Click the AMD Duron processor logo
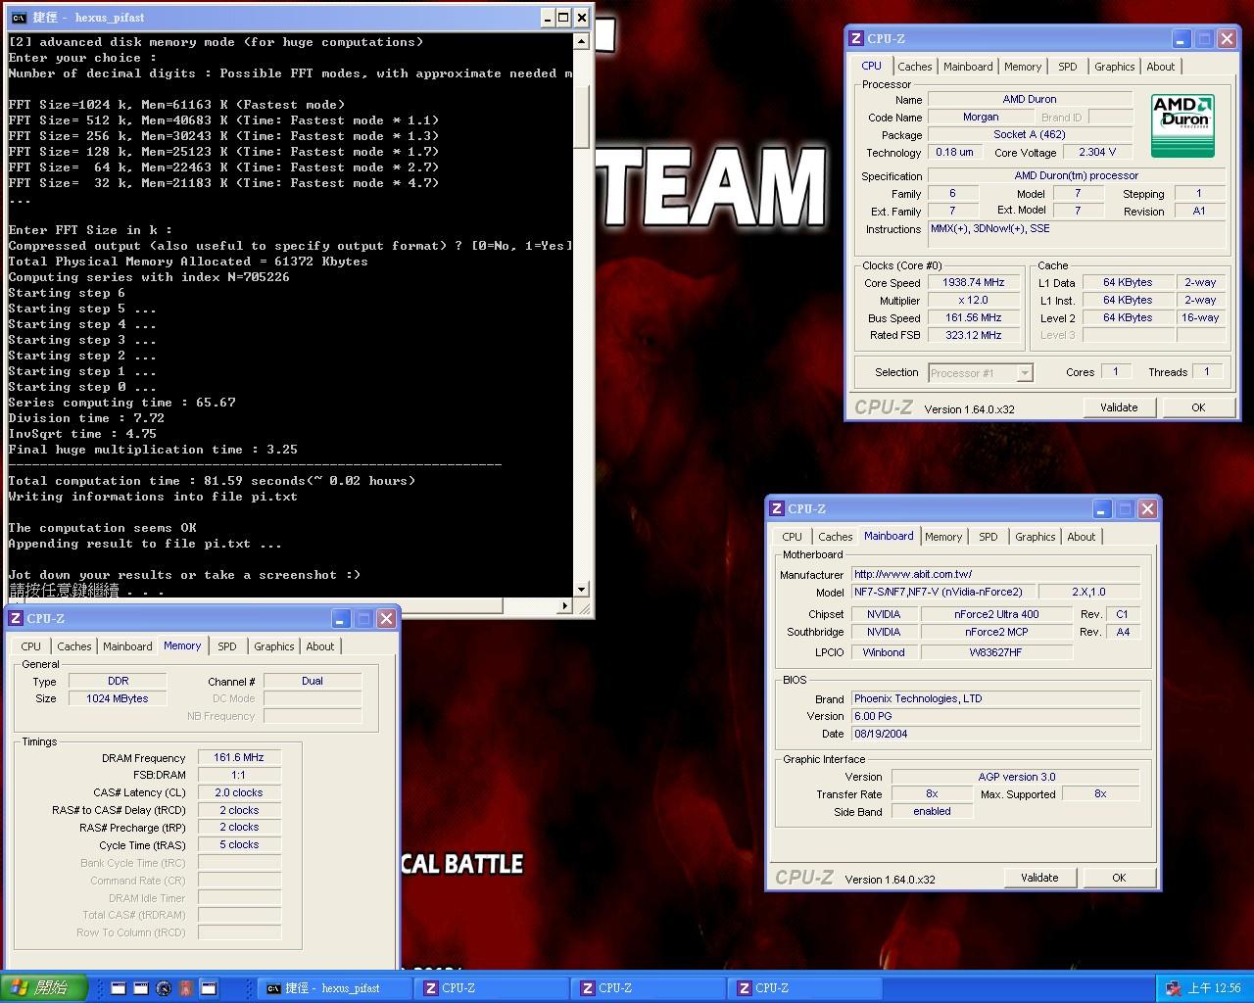1254x1003 pixels. (x=1183, y=125)
